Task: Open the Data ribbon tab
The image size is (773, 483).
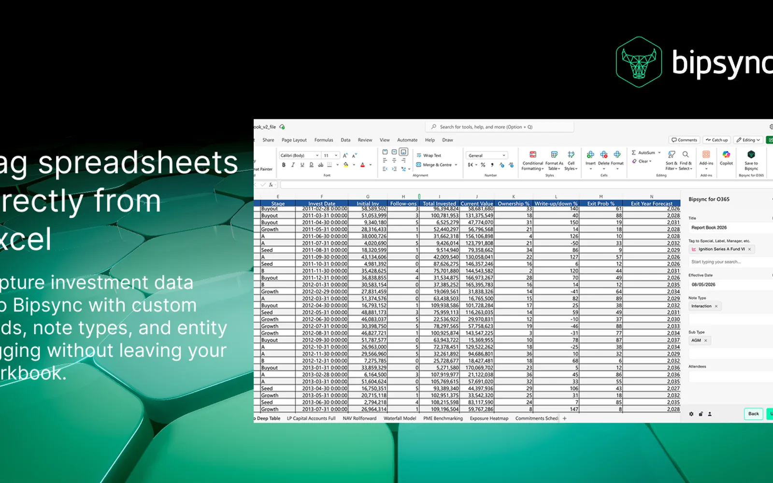Action: coord(345,140)
